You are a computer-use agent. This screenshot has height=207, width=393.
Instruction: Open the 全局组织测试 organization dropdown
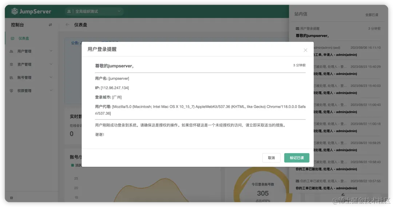pos(94,11)
